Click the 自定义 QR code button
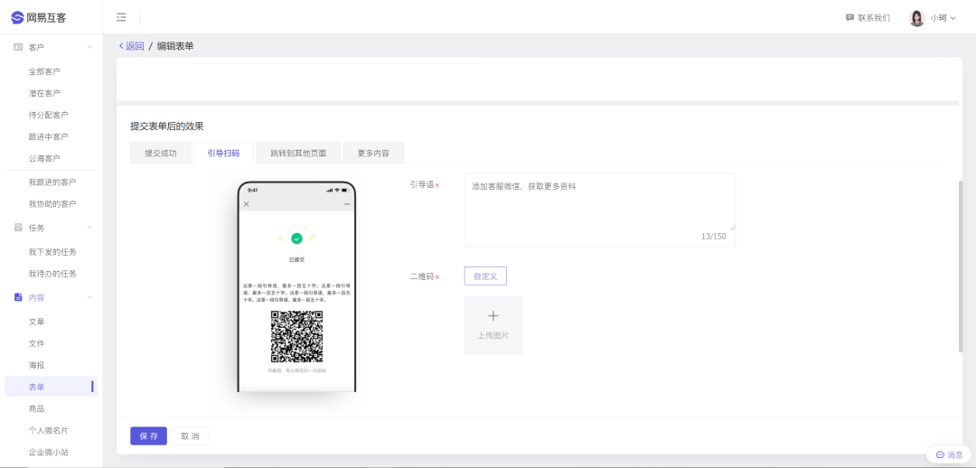This screenshot has height=468, width=976. [485, 276]
